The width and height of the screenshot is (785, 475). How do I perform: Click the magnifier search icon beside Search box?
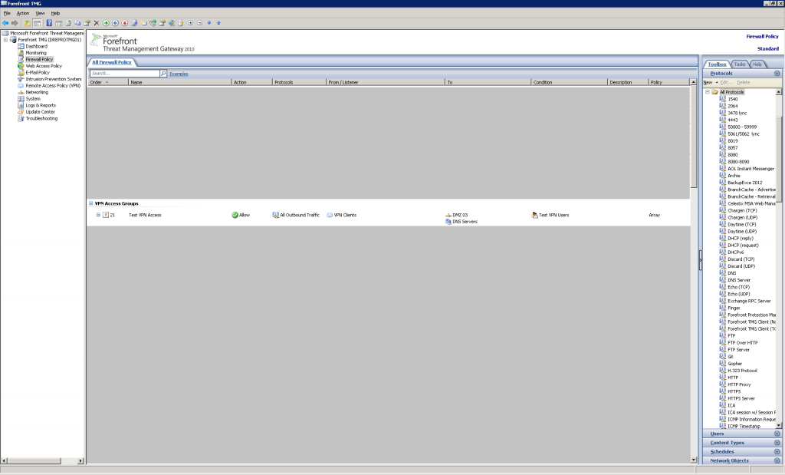click(163, 74)
